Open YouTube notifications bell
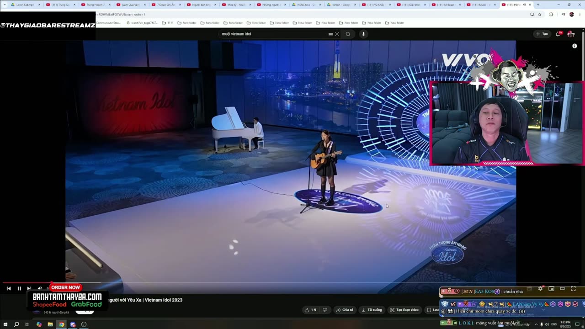Image resolution: width=585 pixels, height=329 pixels. click(558, 34)
